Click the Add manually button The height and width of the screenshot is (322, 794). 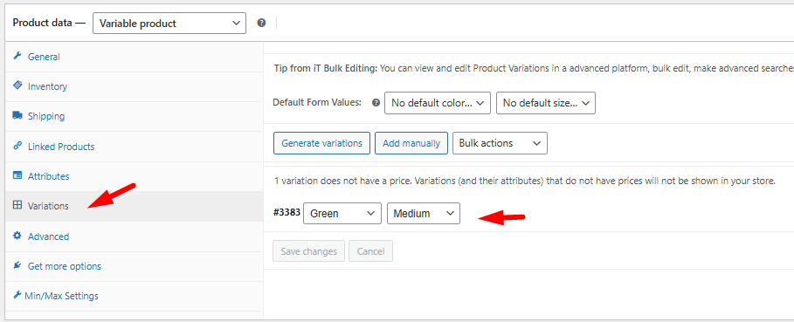click(411, 143)
